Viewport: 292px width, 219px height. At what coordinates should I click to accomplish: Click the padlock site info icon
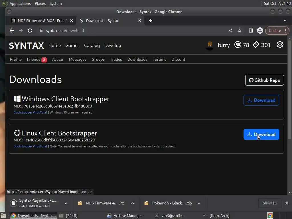pos(41,31)
